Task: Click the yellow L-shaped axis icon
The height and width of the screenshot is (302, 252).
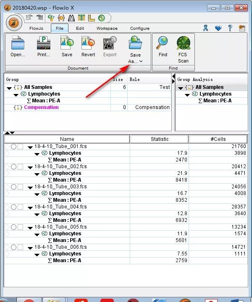Action: [91, 18]
